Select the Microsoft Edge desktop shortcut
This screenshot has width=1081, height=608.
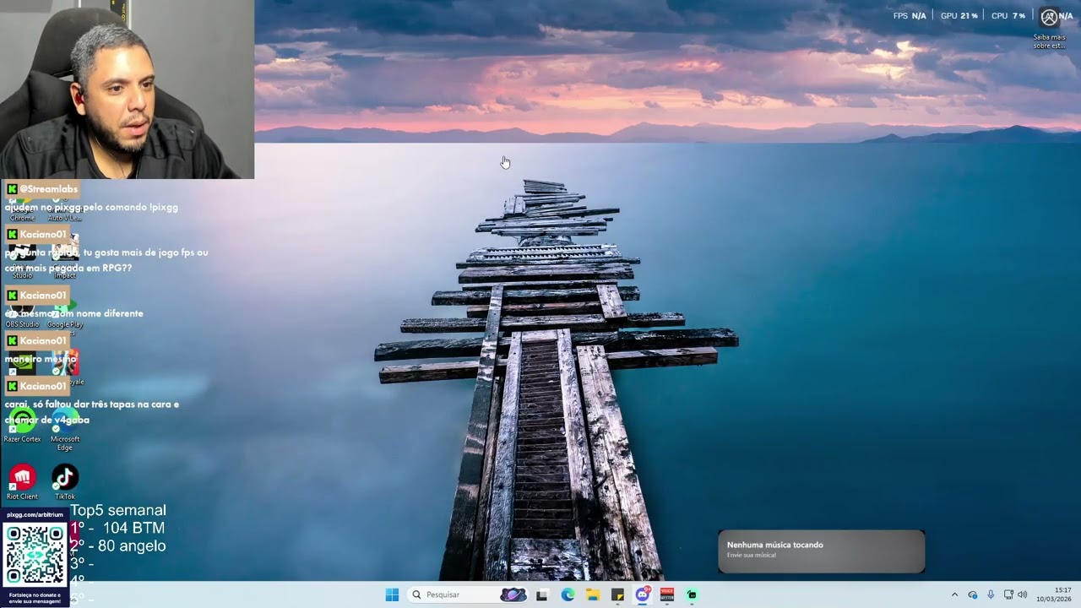click(x=65, y=429)
